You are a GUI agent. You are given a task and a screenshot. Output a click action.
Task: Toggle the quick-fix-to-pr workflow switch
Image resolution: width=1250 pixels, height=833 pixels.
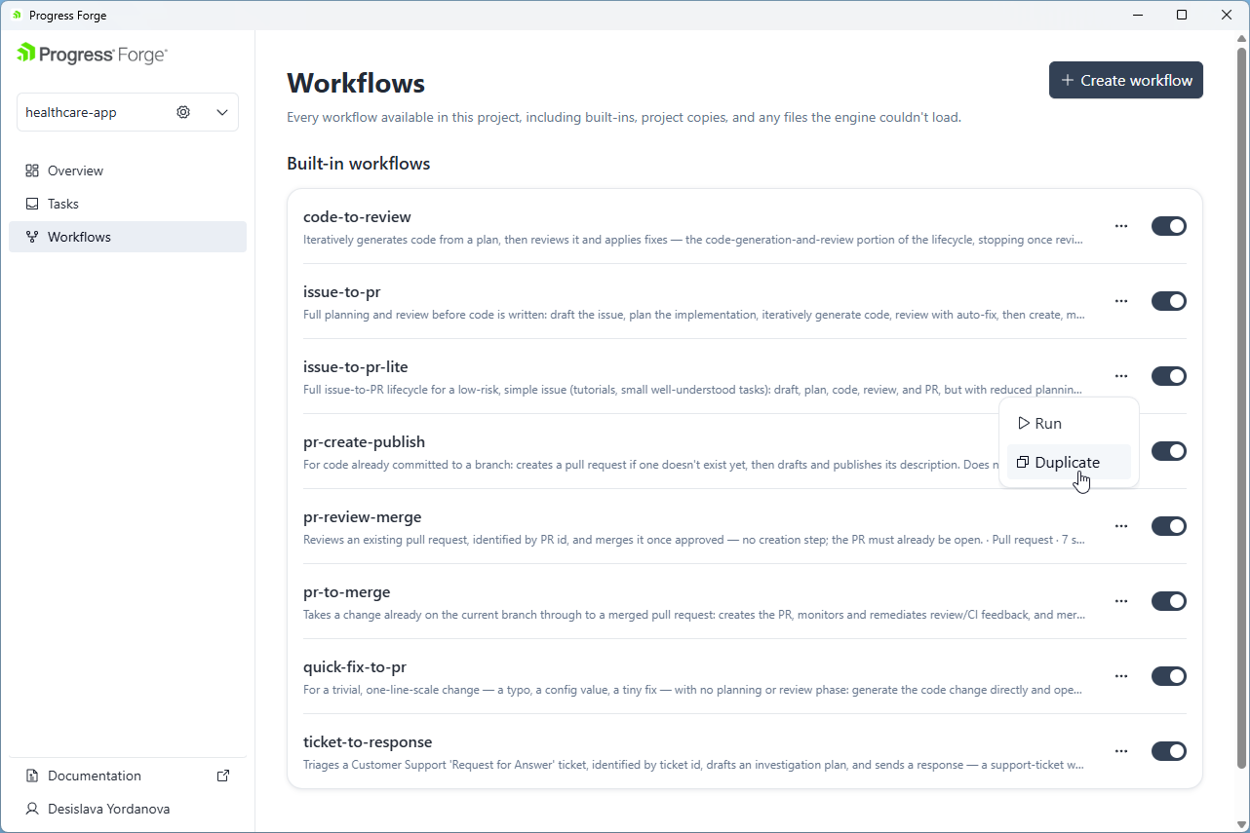tap(1169, 676)
